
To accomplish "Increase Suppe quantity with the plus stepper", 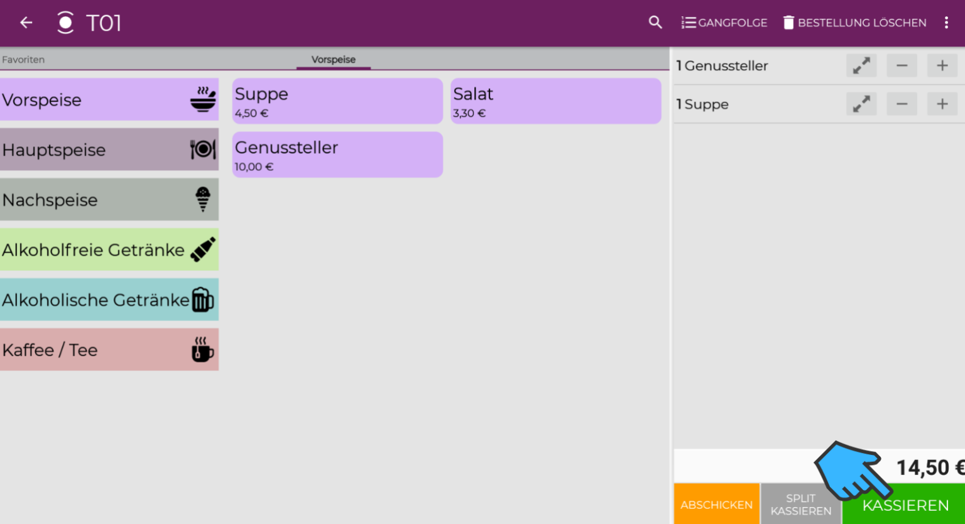I will click(x=942, y=104).
